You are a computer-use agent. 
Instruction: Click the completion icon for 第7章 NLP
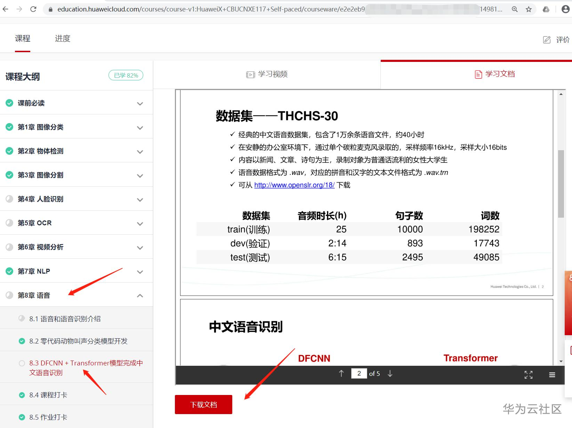(x=9, y=271)
